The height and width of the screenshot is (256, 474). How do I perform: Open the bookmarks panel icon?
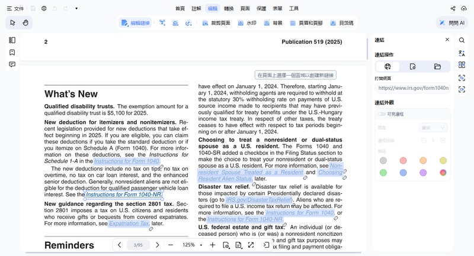coord(12,53)
